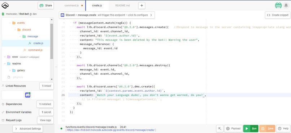Add a new tab with plus button

pos(142,5)
